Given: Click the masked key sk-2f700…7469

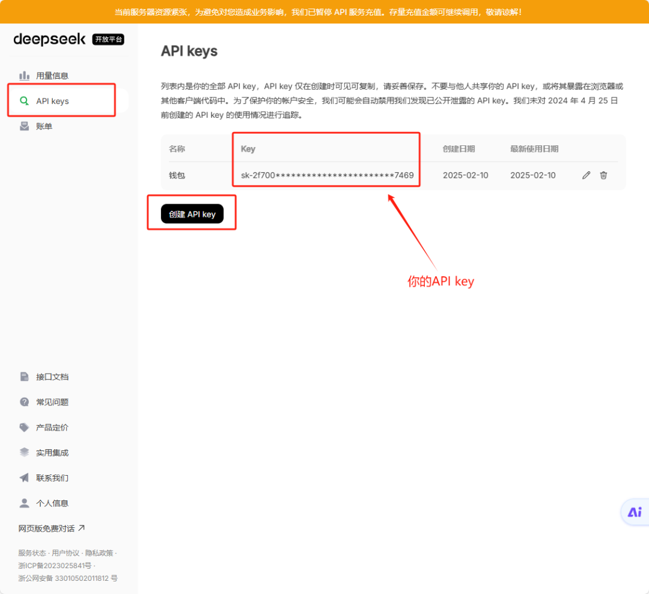Looking at the screenshot, I should click(327, 175).
